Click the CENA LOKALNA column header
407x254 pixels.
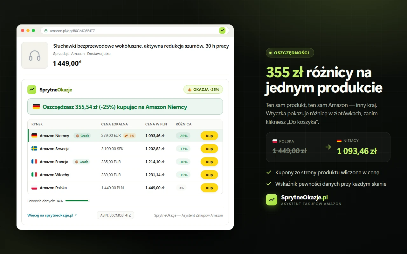[x=114, y=124]
